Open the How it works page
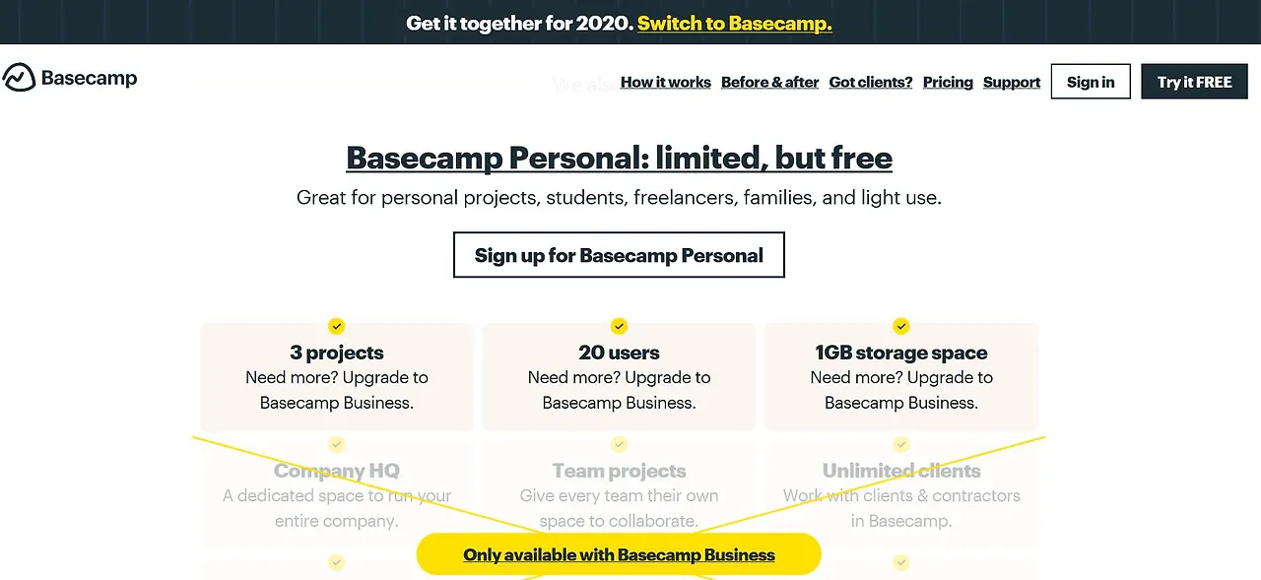The image size is (1261, 580). (x=665, y=82)
